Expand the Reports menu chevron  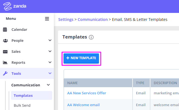click(x=50, y=62)
